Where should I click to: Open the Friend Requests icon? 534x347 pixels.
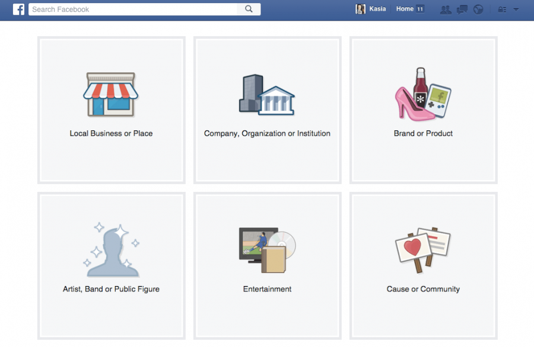click(x=446, y=9)
